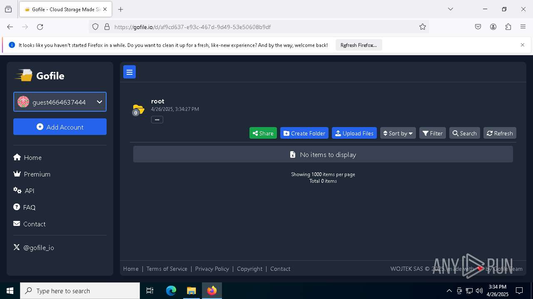This screenshot has width=533, height=299.
Task: Click footer Contact link
Action: (x=280, y=269)
